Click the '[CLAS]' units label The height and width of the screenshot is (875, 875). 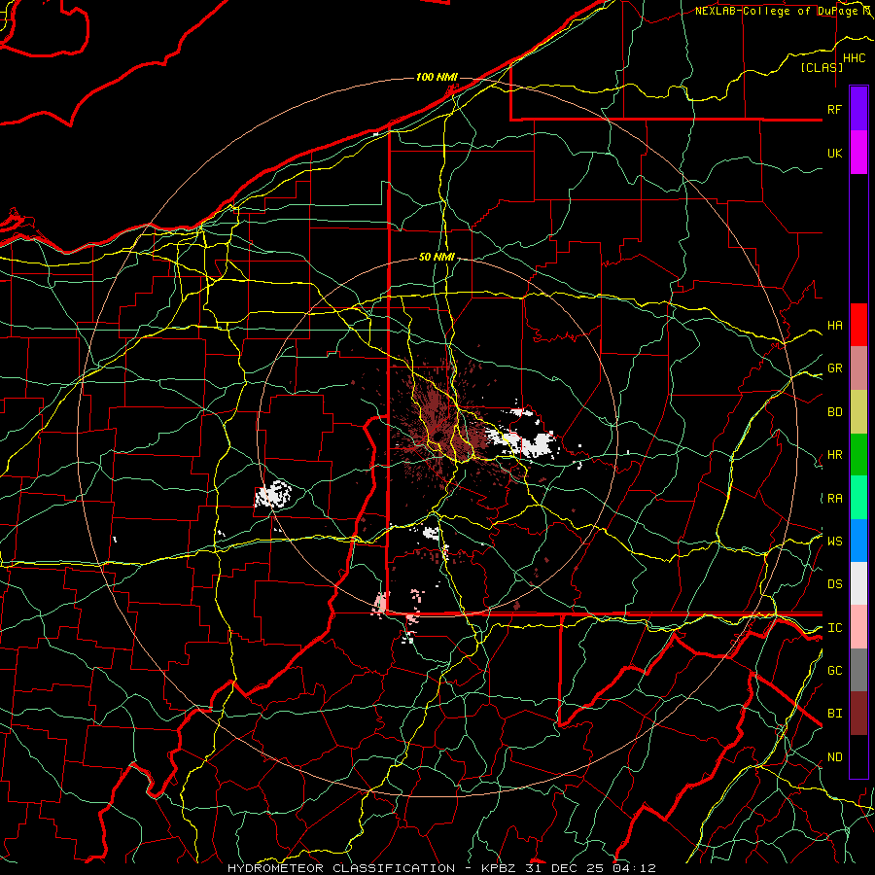[x=822, y=67]
